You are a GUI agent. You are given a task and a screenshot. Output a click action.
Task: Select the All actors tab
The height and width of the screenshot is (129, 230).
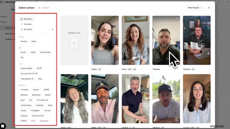click(x=26, y=19)
